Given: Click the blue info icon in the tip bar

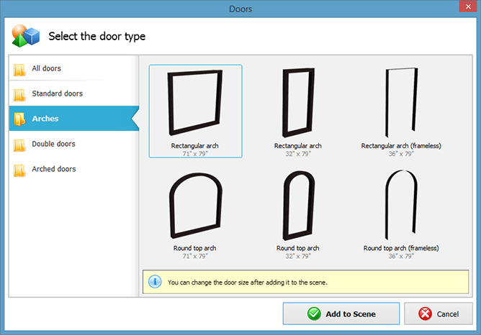Looking at the screenshot, I should pyautogui.click(x=155, y=281).
